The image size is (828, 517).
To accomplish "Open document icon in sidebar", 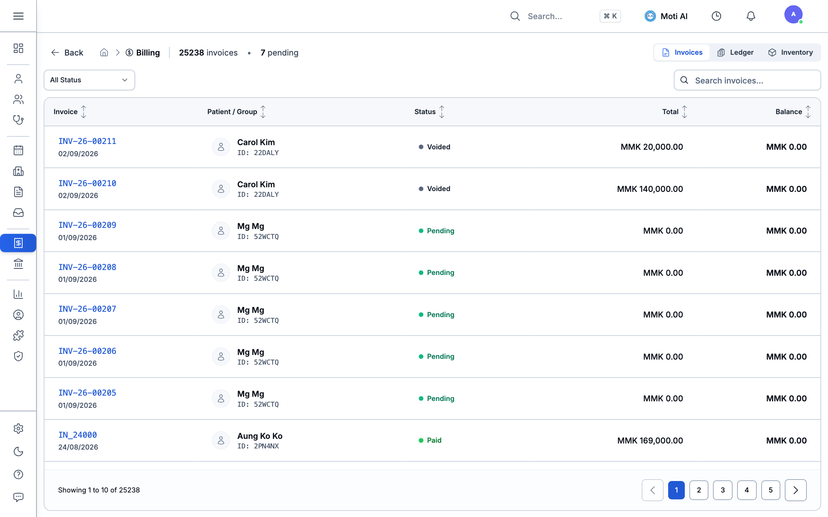I will pyautogui.click(x=18, y=192).
